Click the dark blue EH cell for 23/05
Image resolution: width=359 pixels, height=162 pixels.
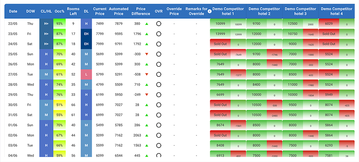[86, 34]
